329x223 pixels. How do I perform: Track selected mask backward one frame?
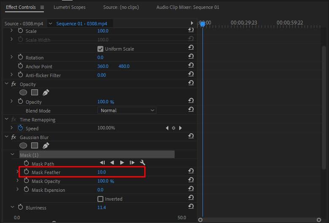[102, 163]
